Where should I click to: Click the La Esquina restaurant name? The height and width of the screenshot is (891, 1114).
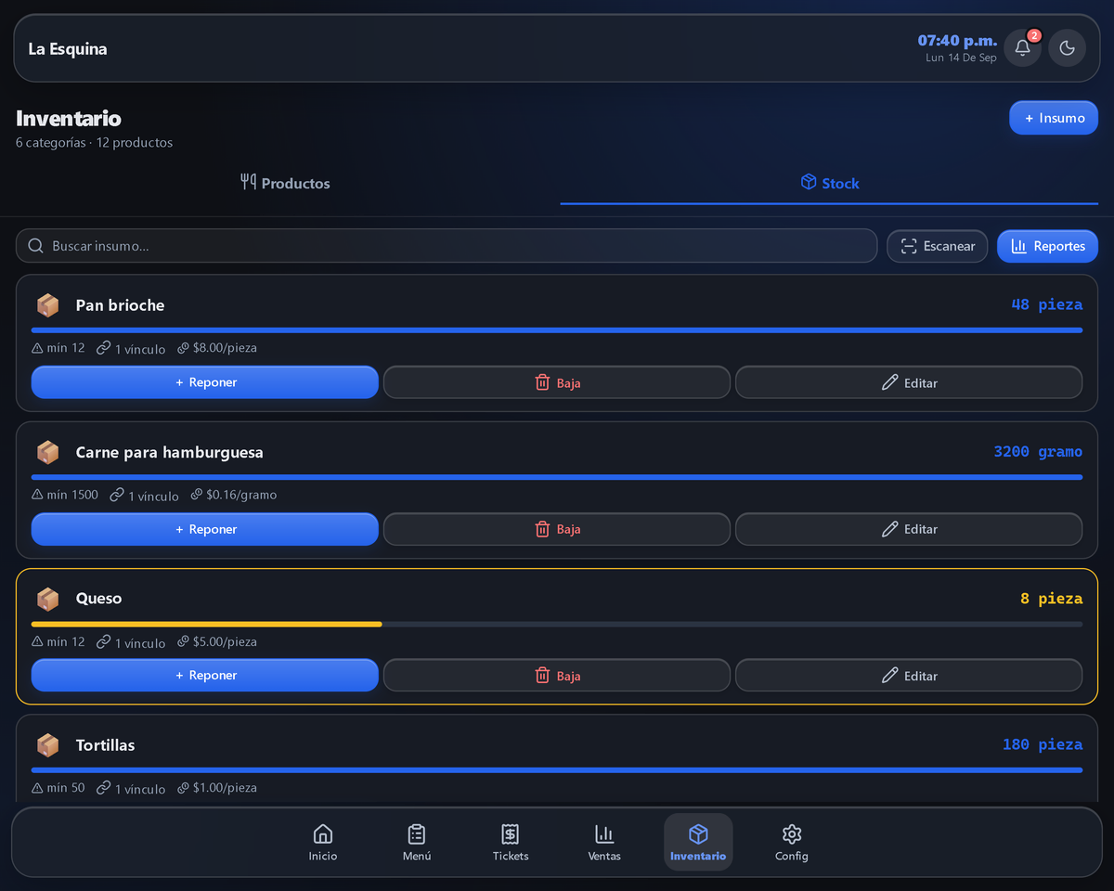click(68, 49)
